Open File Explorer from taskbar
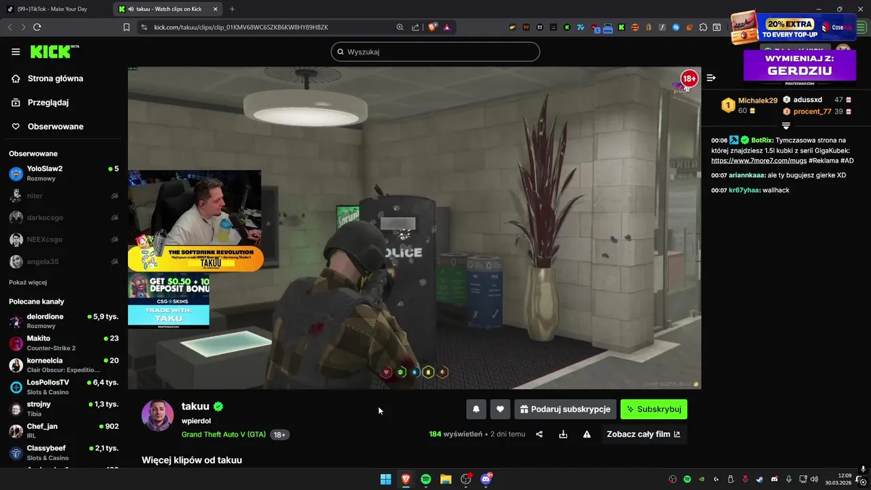871x490 pixels. point(446,479)
